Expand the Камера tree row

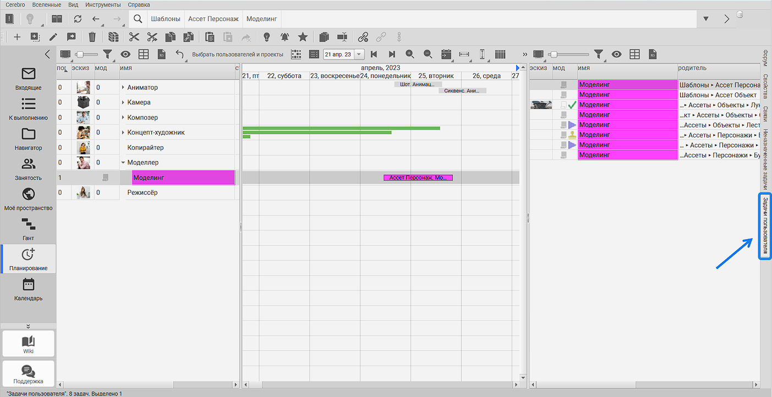tap(123, 102)
